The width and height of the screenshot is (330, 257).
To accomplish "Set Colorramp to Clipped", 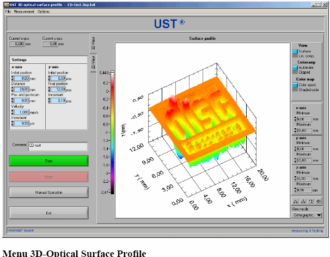I will [x=295, y=73].
